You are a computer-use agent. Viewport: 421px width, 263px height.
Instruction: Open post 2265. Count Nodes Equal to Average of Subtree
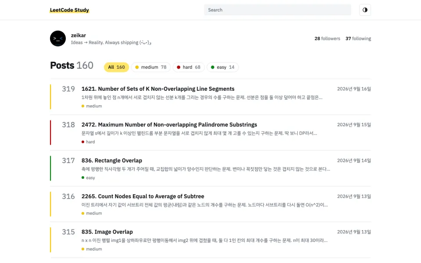coord(143,196)
